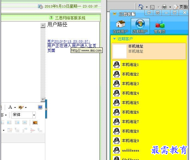
Task: Select contact 本机地址4
Action: coord(149,93)
